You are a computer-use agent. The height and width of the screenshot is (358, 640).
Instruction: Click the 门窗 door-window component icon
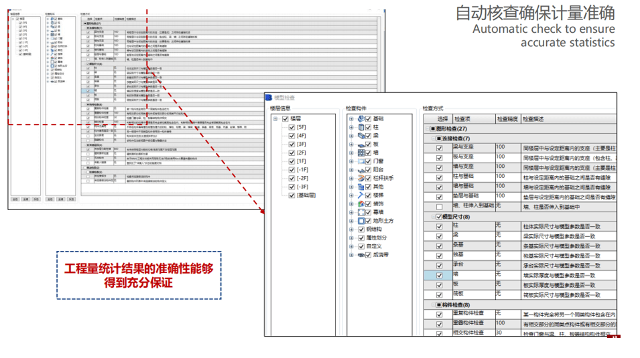[x=361, y=161]
